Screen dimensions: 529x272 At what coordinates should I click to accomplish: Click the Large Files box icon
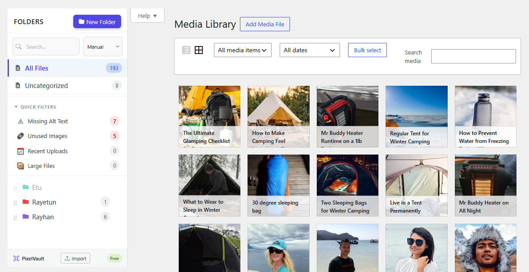(21, 166)
